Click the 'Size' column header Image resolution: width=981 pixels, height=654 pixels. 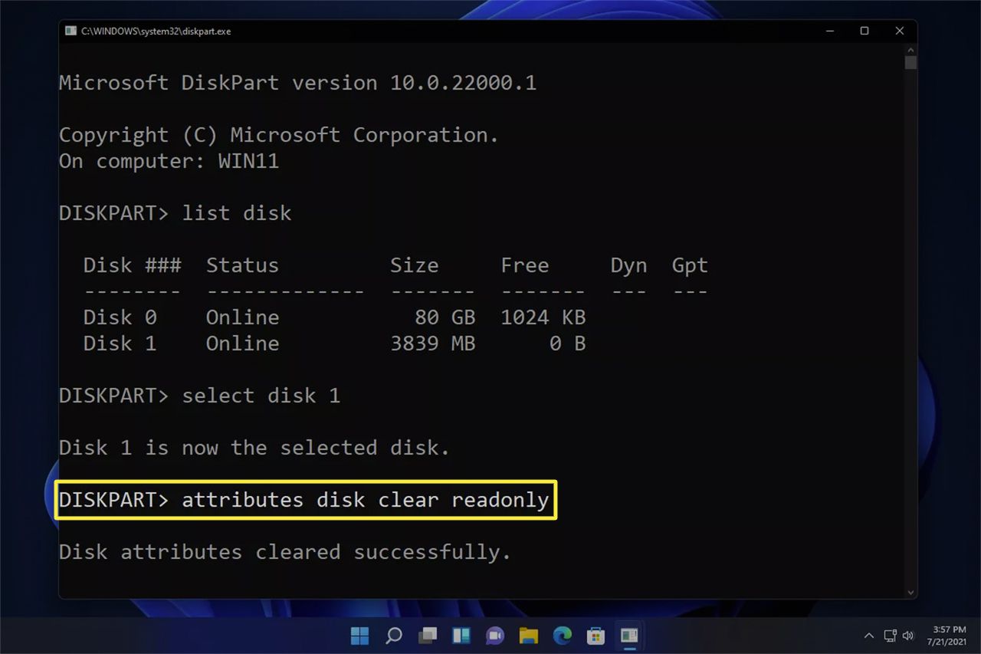(x=414, y=265)
